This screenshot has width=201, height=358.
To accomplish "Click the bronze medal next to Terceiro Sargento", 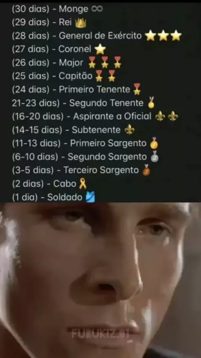I will (x=147, y=170).
